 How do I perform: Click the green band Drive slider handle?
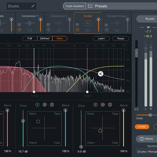click(23, 121)
